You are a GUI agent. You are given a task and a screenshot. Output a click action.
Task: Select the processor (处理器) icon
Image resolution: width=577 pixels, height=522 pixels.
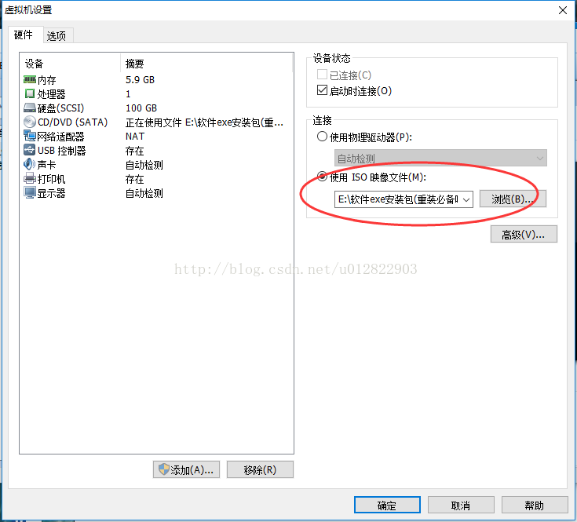pyautogui.click(x=30, y=94)
